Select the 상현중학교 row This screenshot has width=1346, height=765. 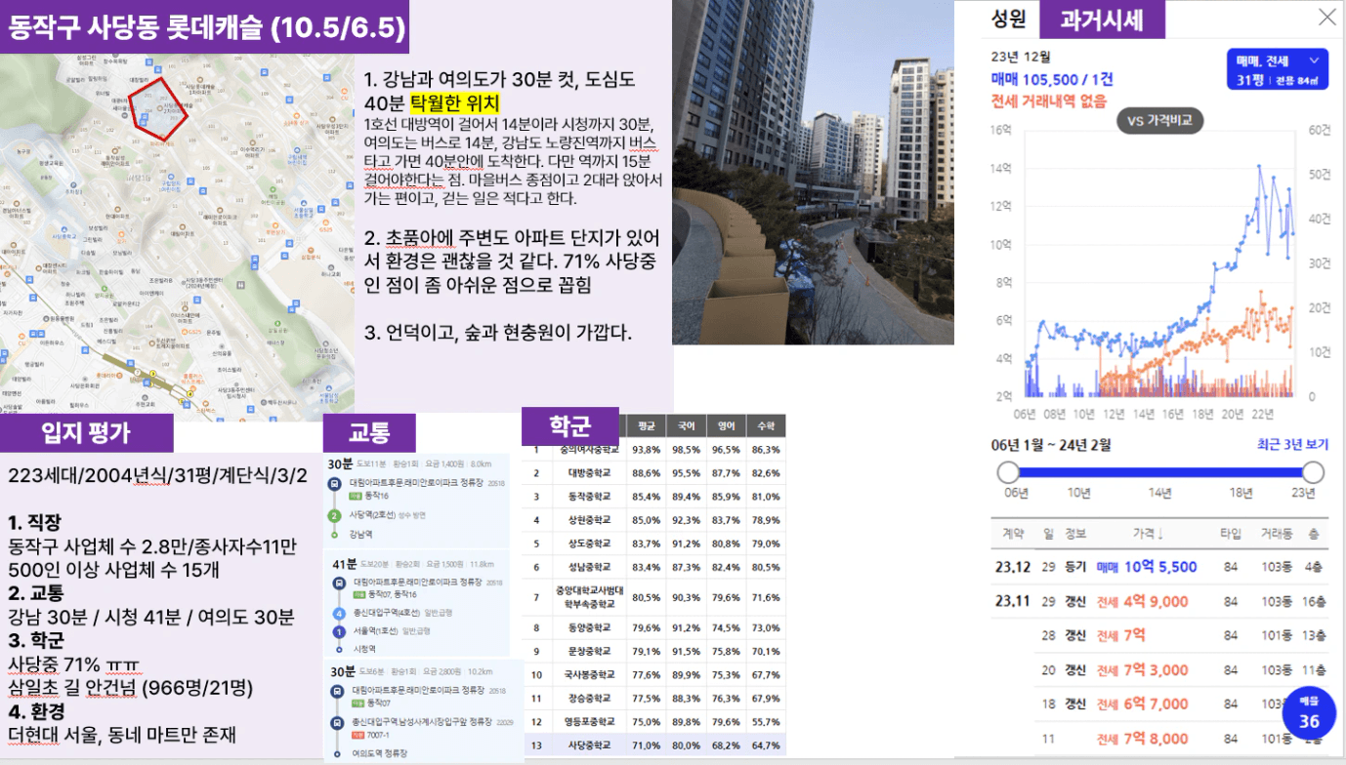click(653, 520)
